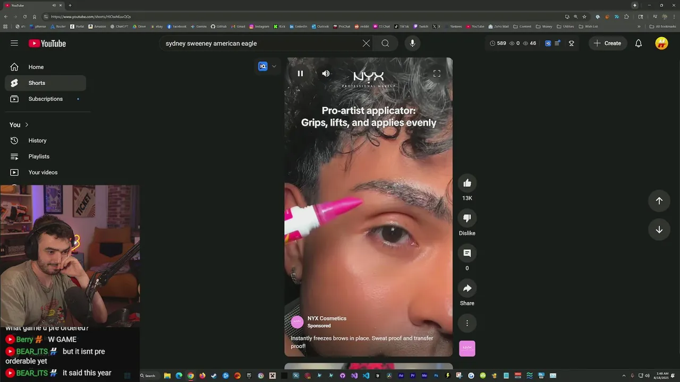Viewport: 680px width, 382px height.
Task: Click the trophy icon in the extension bar
Action: [572, 44]
